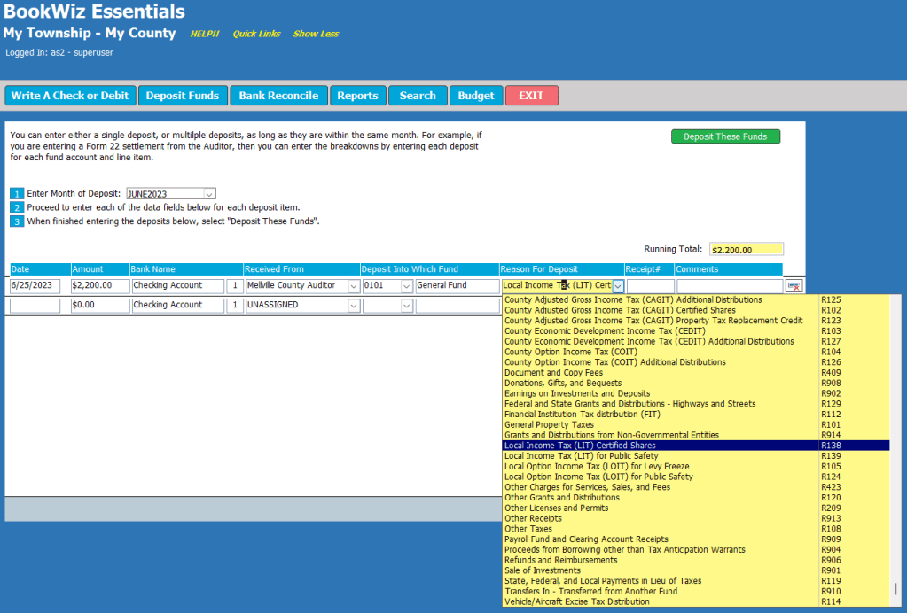Click the dropdown list vertical scrollbar
This screenshot has height=613, width=907.
coord(896,443)
